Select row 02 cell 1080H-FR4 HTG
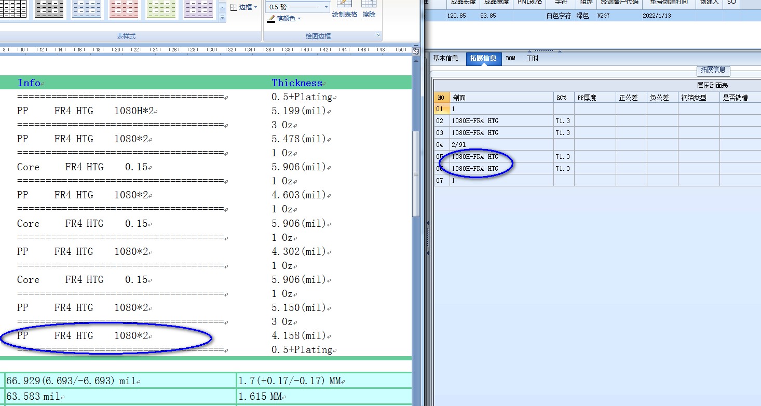The width and height of the screenshot is (761, 406). [x=501, y=120]
